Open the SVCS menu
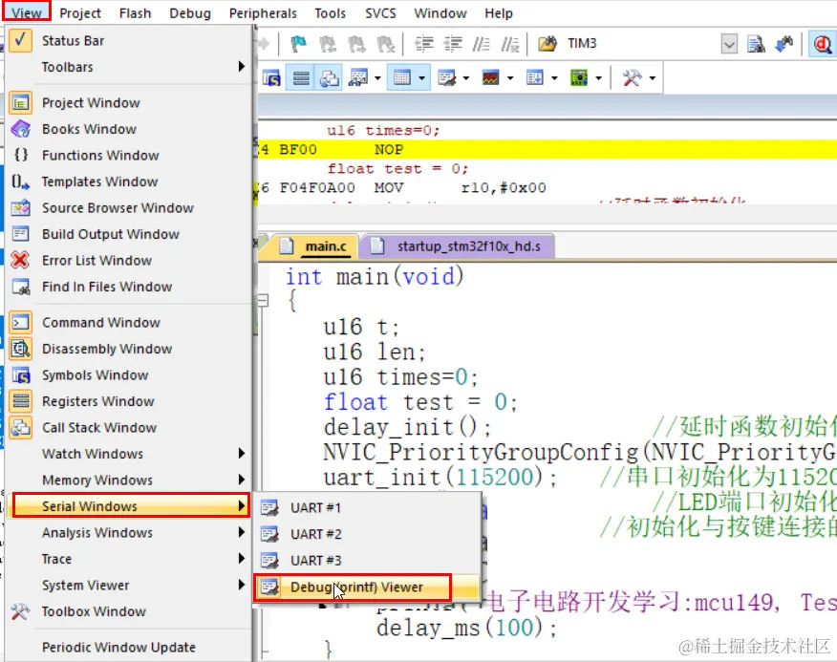The height and width of the screenshot is (662, 837). pyautogui.click(x=380, y=12)
